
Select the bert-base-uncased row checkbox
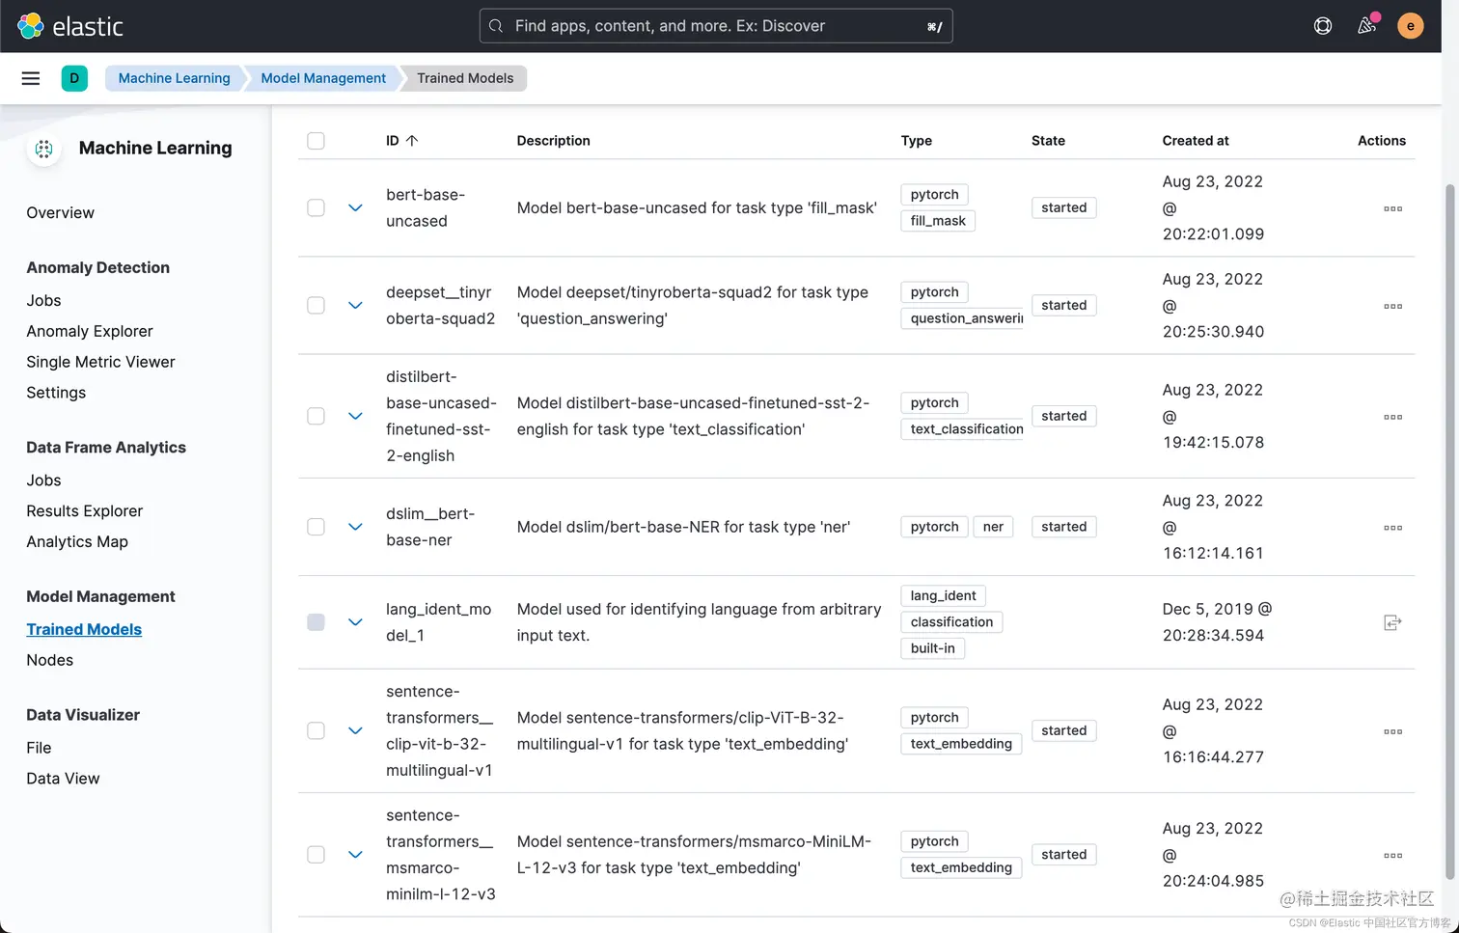316,207
